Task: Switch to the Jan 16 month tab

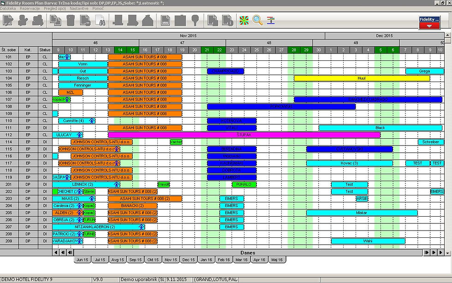Action: (206, 260)
